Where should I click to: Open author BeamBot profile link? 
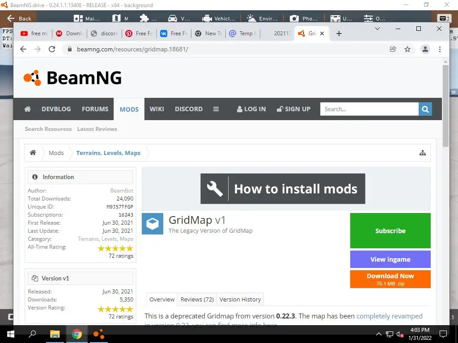coord(122,190)
